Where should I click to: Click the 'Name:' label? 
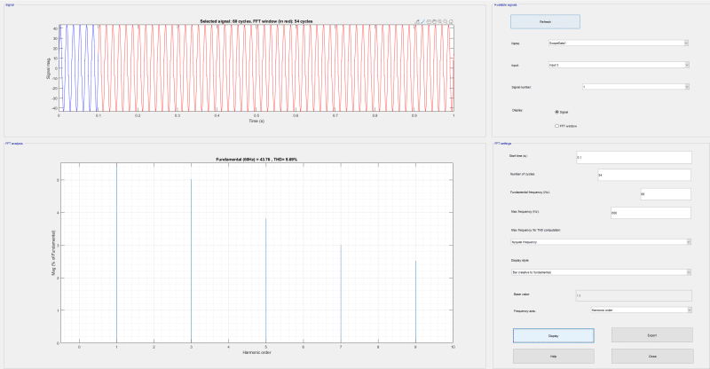pyautogui.click(x=516, y=43)
